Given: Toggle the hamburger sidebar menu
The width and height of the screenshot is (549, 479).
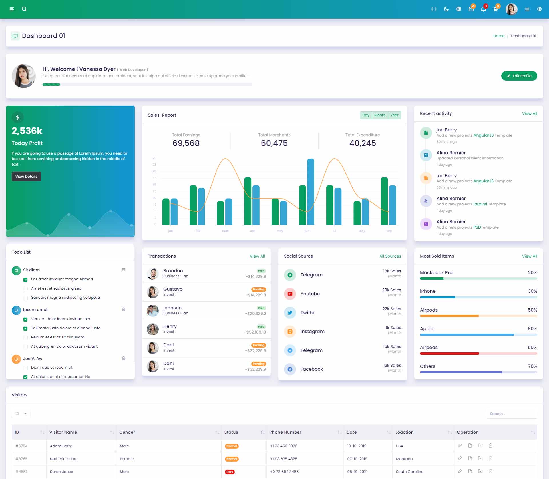Looking at the screenshot, I should click(12, 9).
